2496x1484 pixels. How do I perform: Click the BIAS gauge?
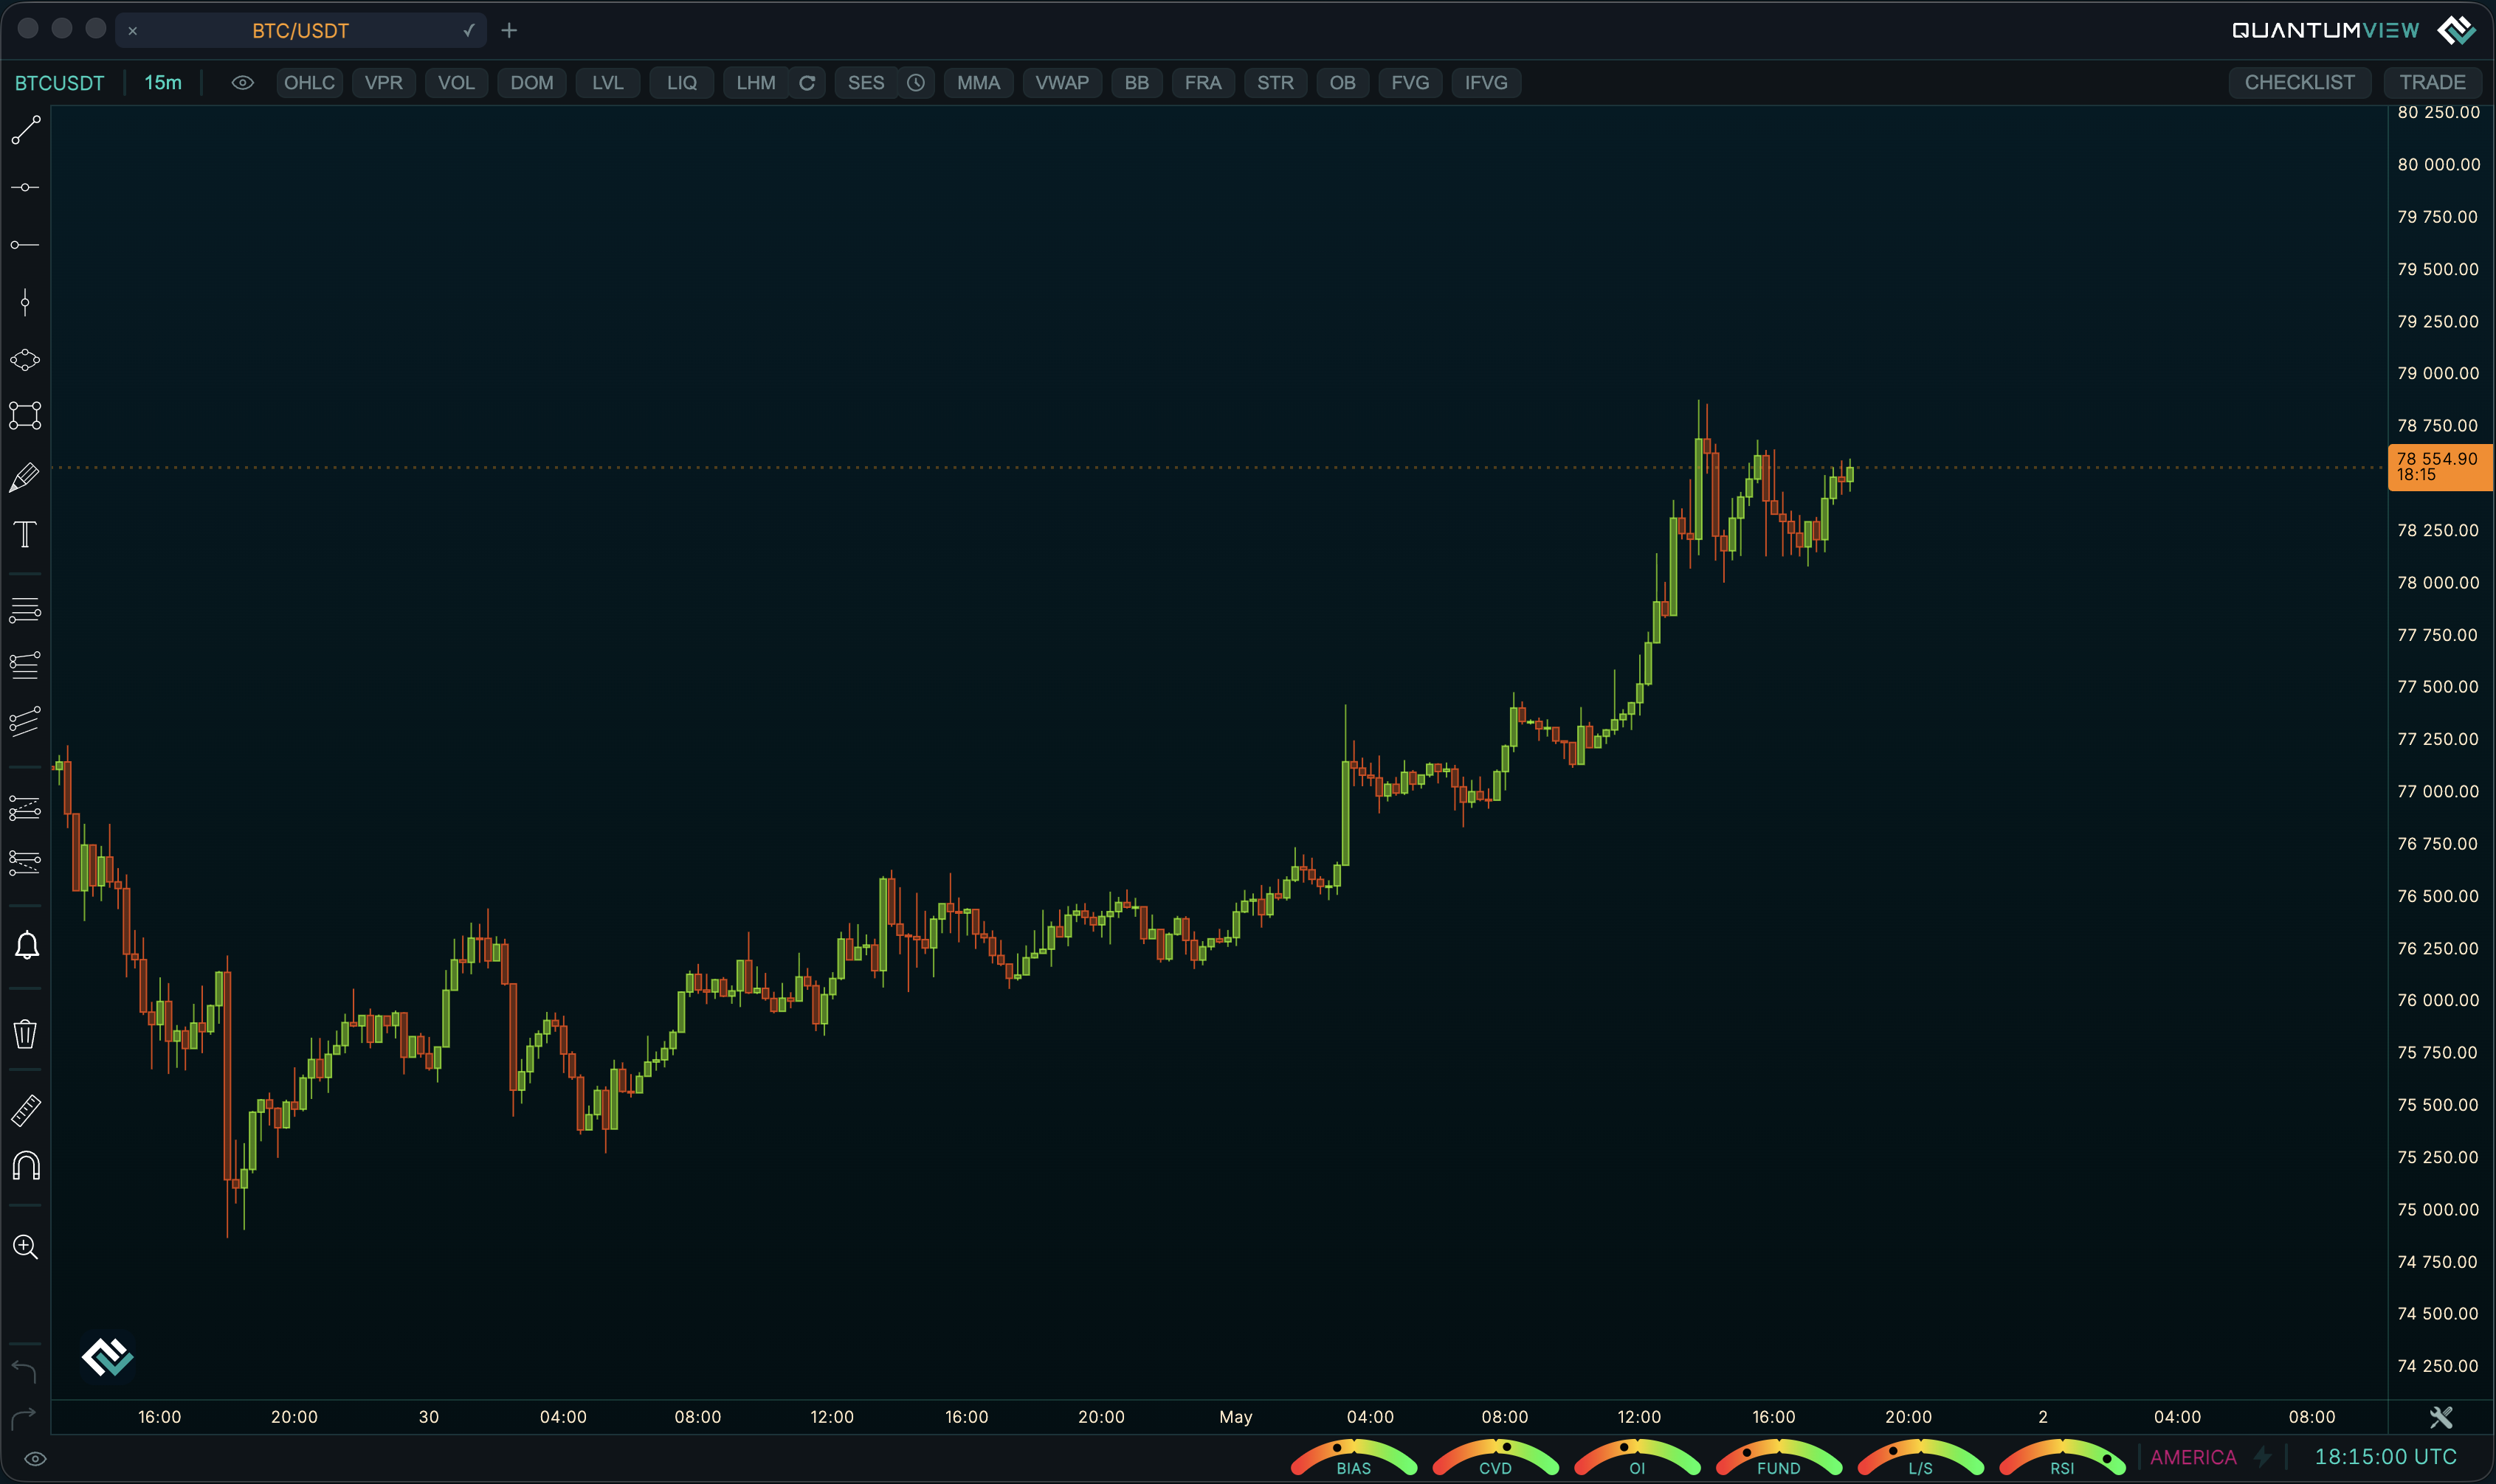point(1354,1458)
